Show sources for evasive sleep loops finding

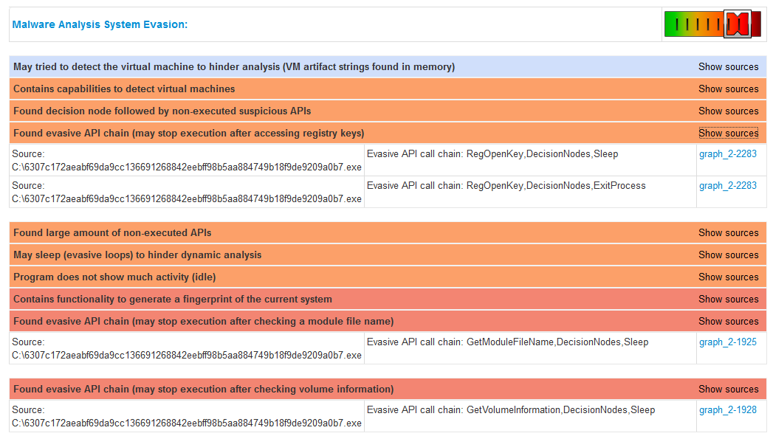(728, 255)
